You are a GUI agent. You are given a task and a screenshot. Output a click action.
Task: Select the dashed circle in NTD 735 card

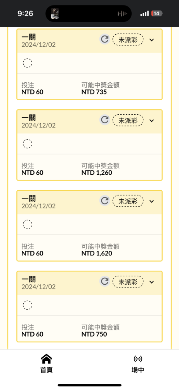(x=27, y=63)
